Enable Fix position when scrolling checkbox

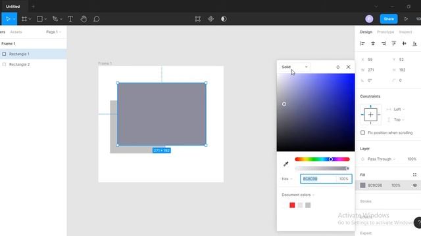(x=362, y=132)
